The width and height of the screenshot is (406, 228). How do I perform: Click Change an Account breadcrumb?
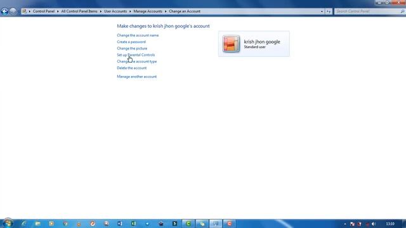(185, 11)
